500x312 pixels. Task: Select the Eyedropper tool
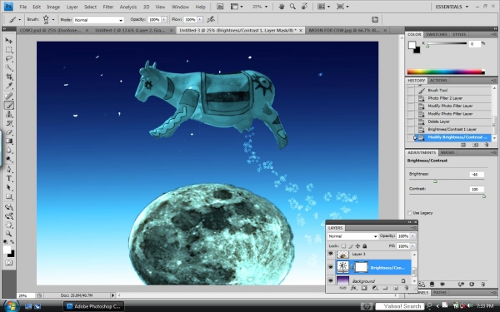pos(8,86)
